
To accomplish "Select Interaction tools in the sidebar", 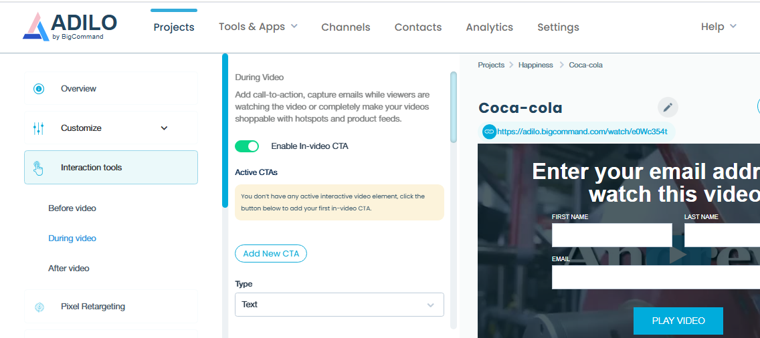I will click(111, 168).
